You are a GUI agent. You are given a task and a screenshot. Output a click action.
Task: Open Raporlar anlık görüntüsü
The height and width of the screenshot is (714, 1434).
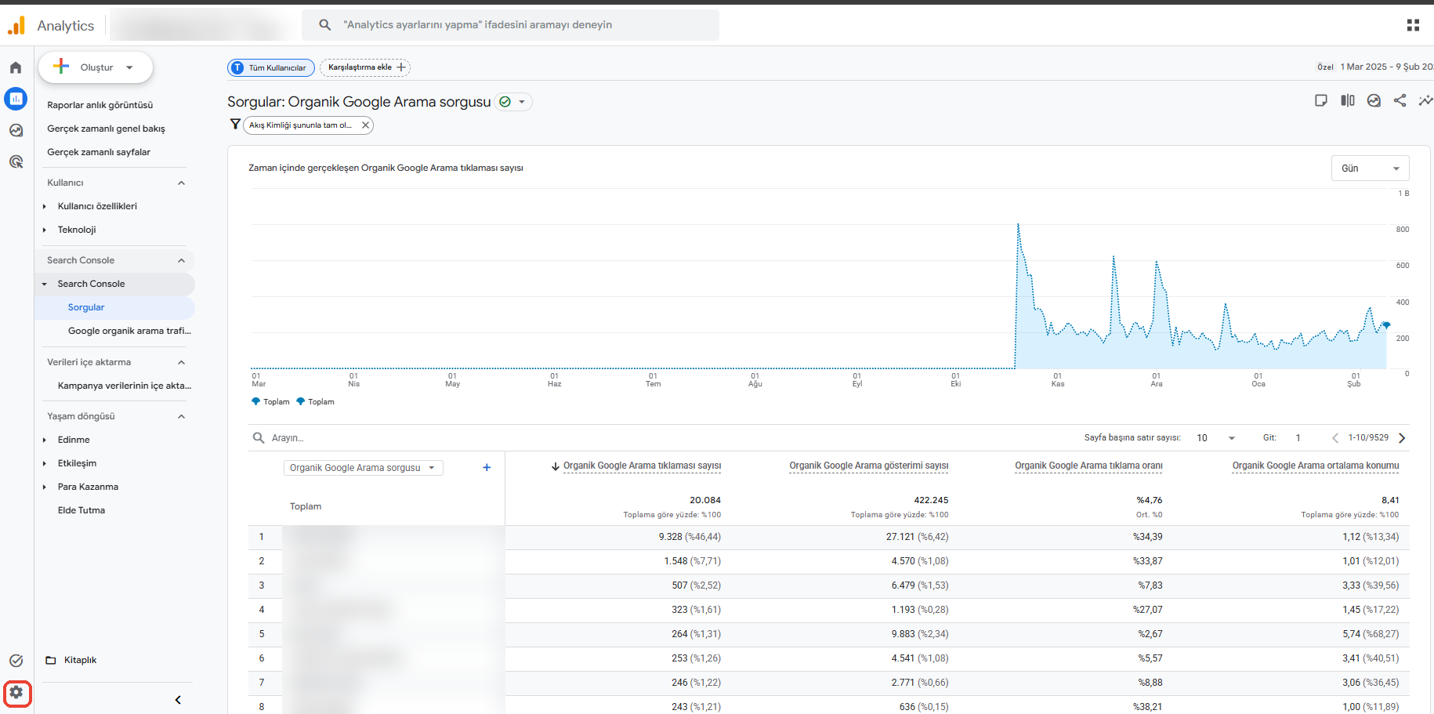point(100,105)
